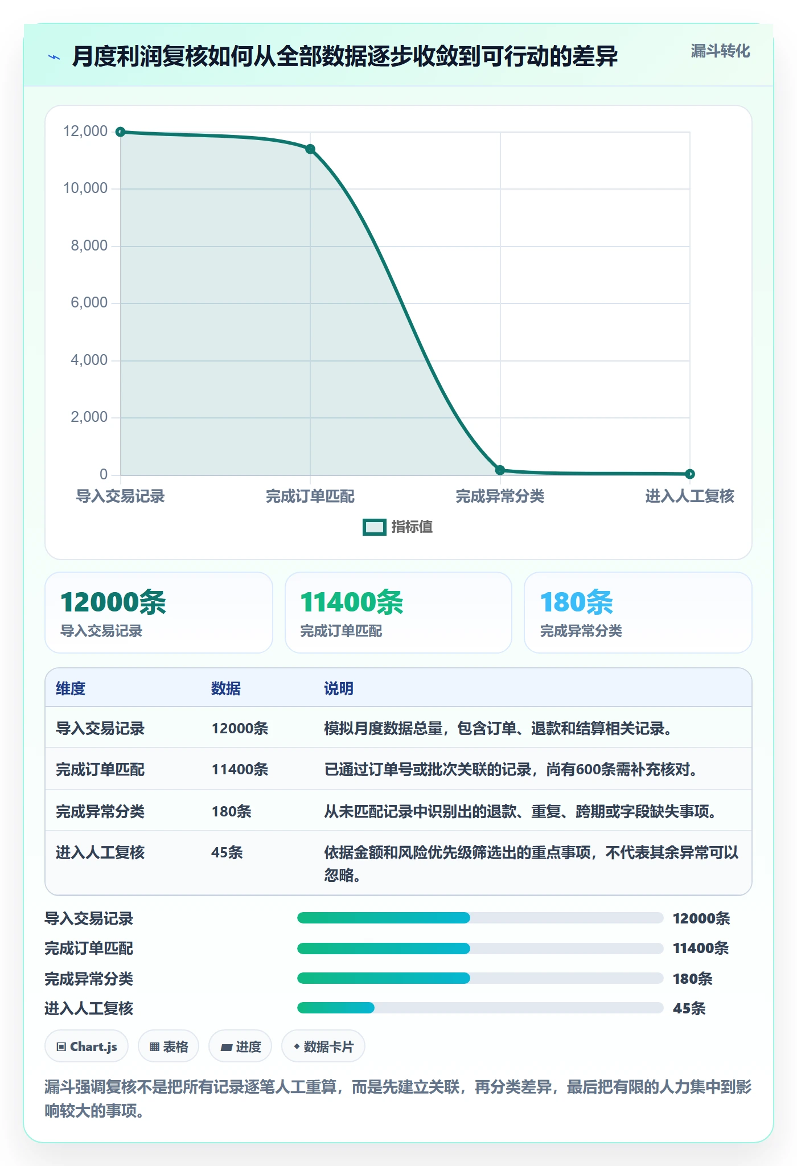Click the description starting 从未匹配记录中识别出
Screen dimensions: 797x1166
click(520, 811)
